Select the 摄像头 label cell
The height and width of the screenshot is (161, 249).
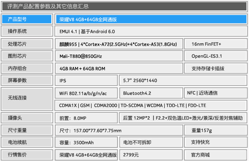[27, 118]
